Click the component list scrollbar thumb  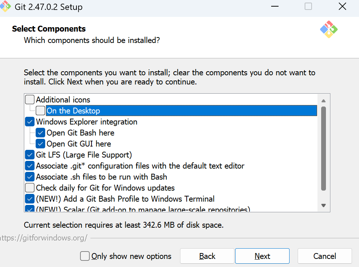click(323, 148)
